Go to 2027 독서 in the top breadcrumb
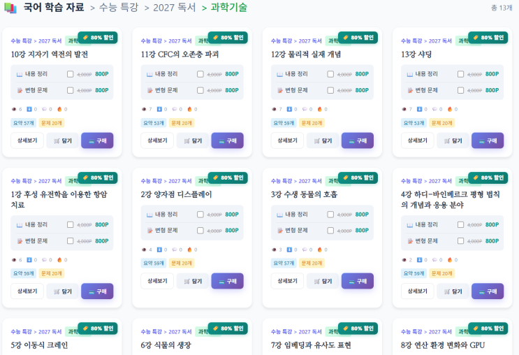 (x=175, y=8)
